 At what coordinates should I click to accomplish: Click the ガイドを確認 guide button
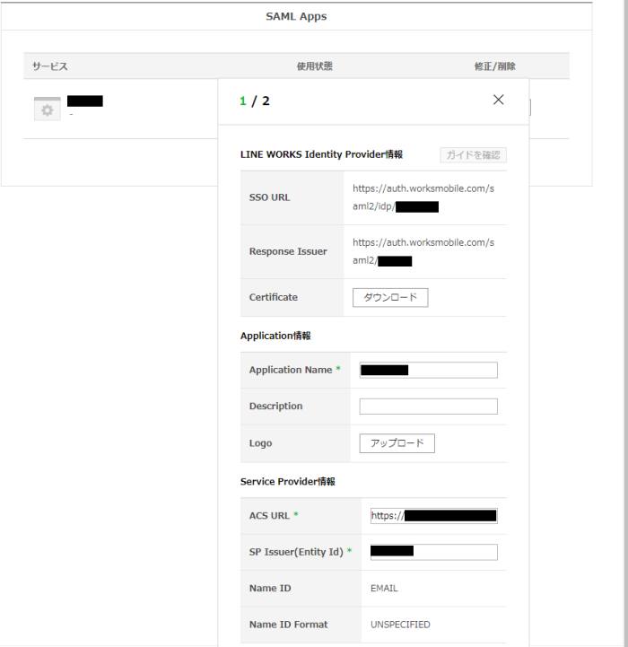(x=474, y=155)
